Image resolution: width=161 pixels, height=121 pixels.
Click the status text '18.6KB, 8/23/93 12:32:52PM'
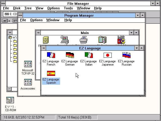(24, 117)
